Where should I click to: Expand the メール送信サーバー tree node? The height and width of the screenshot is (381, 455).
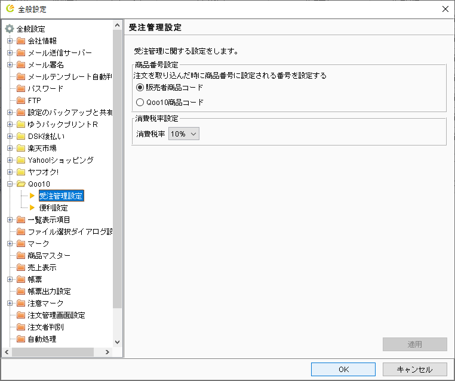[10, 52]
